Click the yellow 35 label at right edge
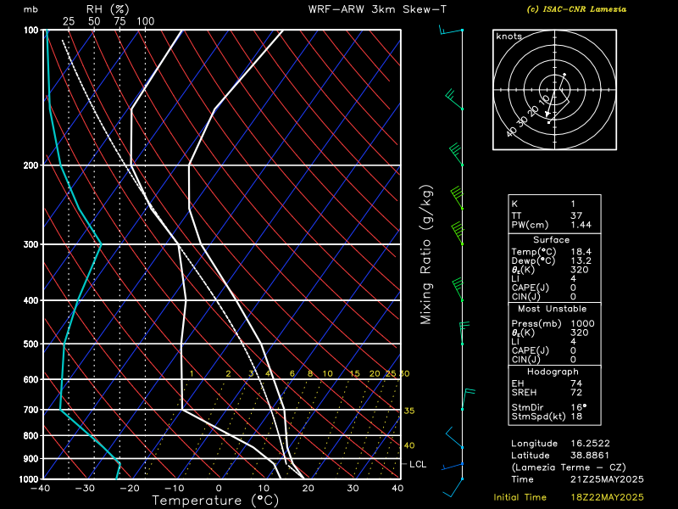This screenshot has height=509, width=678. (x=409, y=411)
